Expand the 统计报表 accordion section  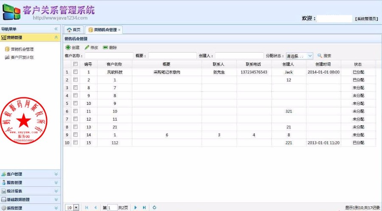coord(56,191)
